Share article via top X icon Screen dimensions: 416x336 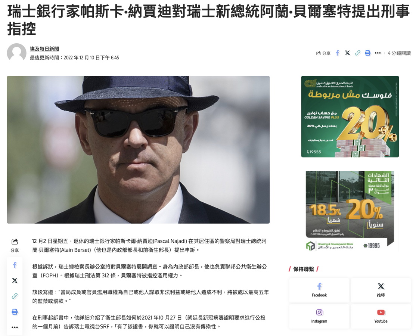pyautogui.click(x=347, y=53)
